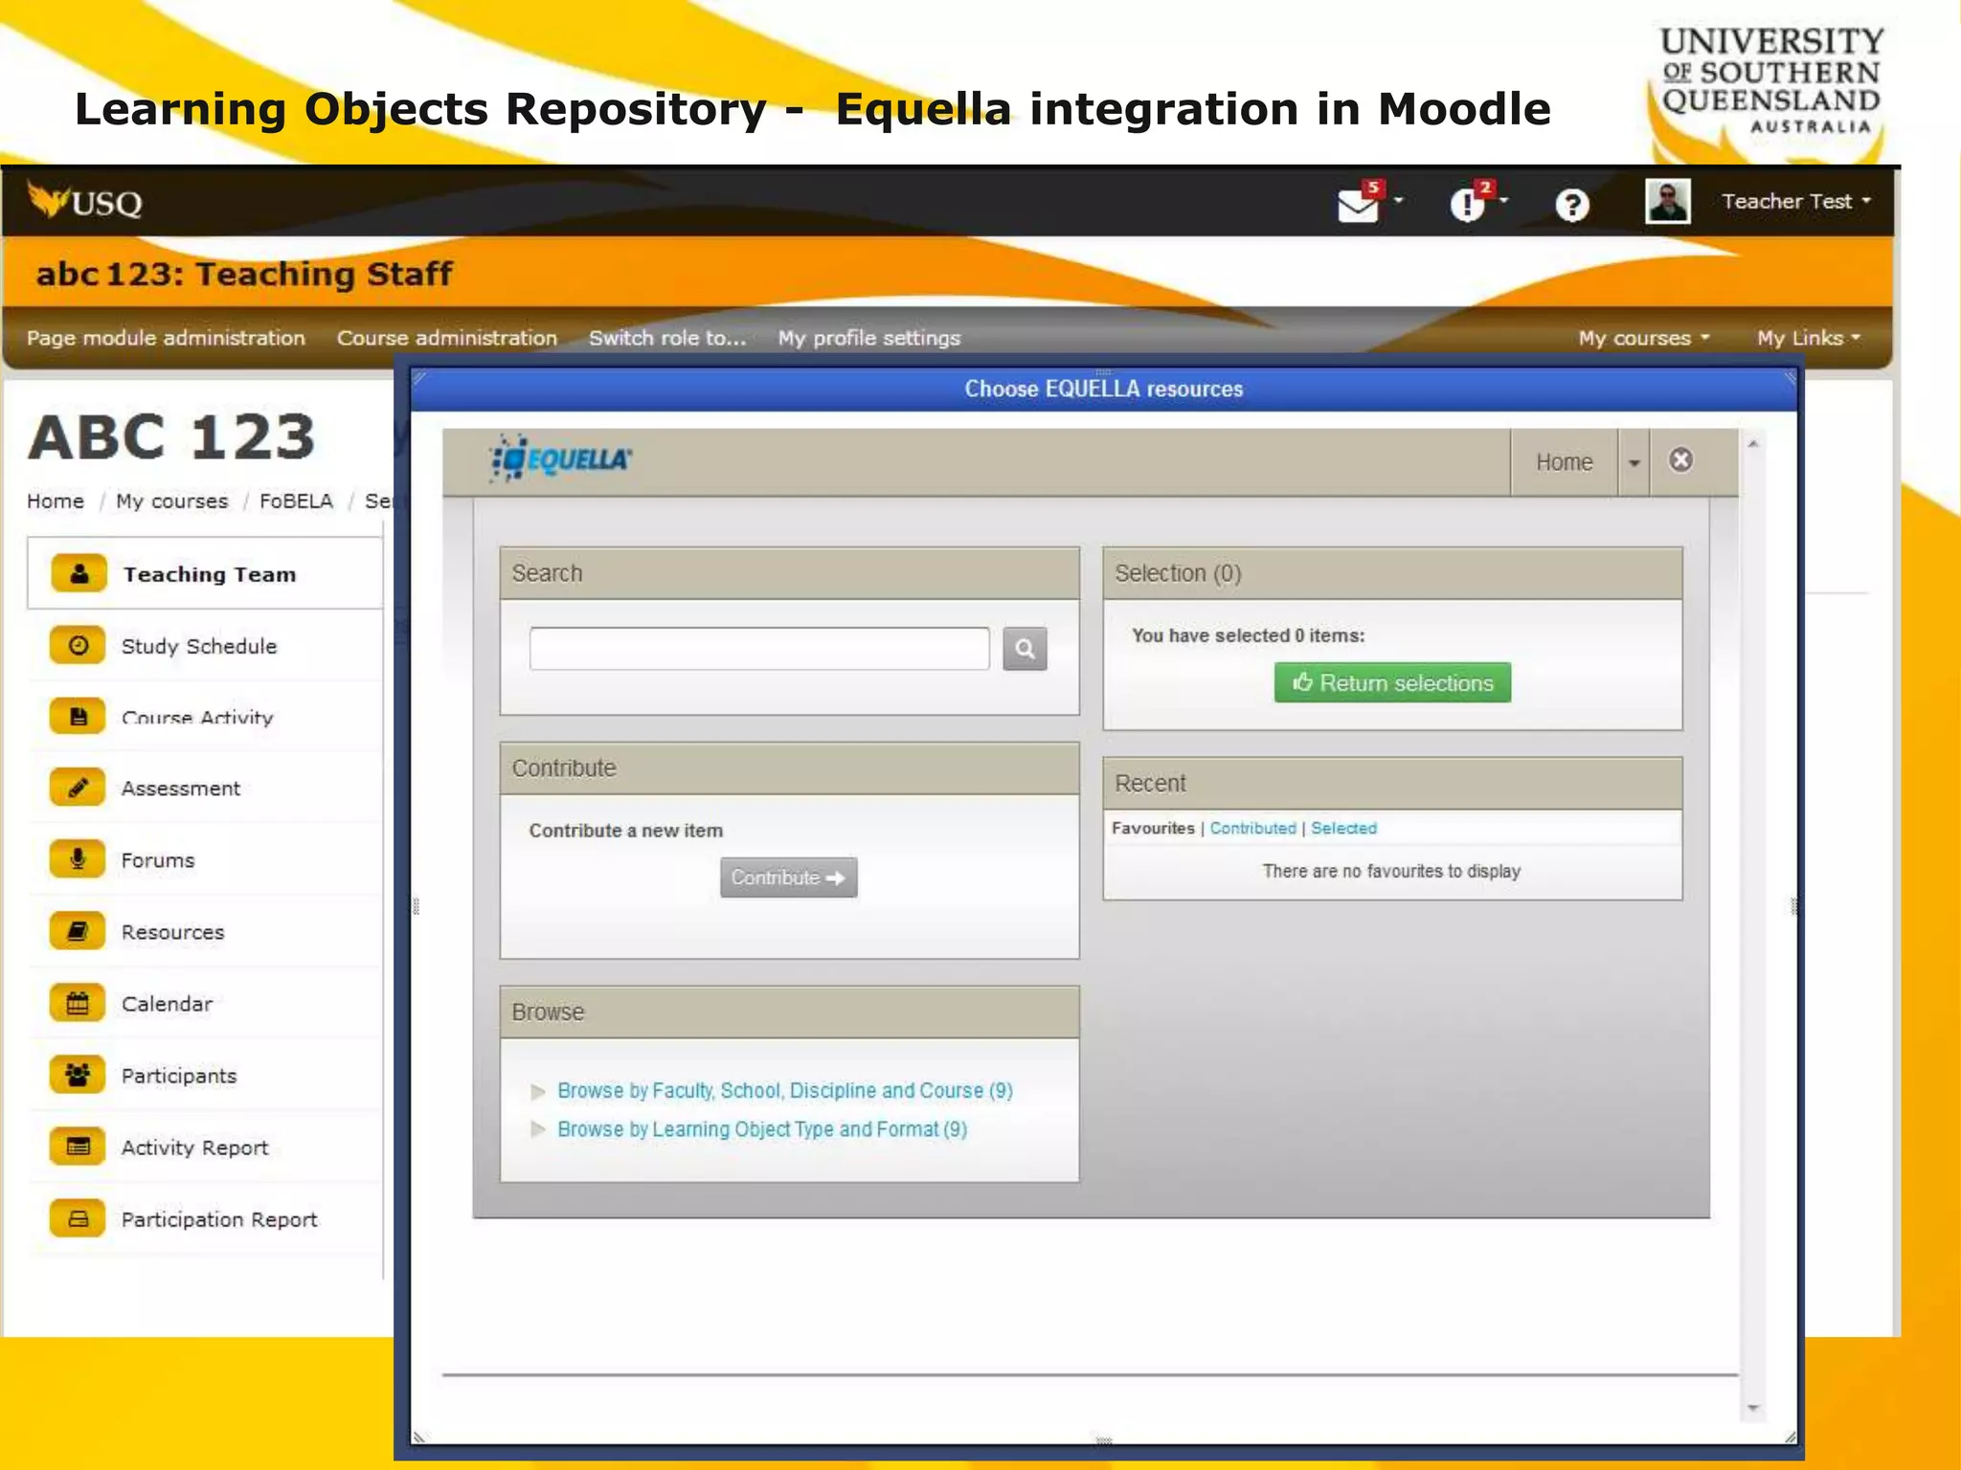
Task: Click inside the EQUELLA search text field
Action: pos(759,649)
